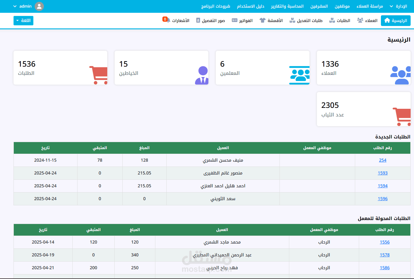Viewport: 414px width, 279px height.
Task: Open the اللغة language dropdown
Action: pos(23,20)
